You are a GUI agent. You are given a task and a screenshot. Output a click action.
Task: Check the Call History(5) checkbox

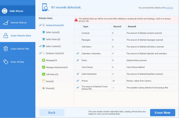(x=40, y=74)
